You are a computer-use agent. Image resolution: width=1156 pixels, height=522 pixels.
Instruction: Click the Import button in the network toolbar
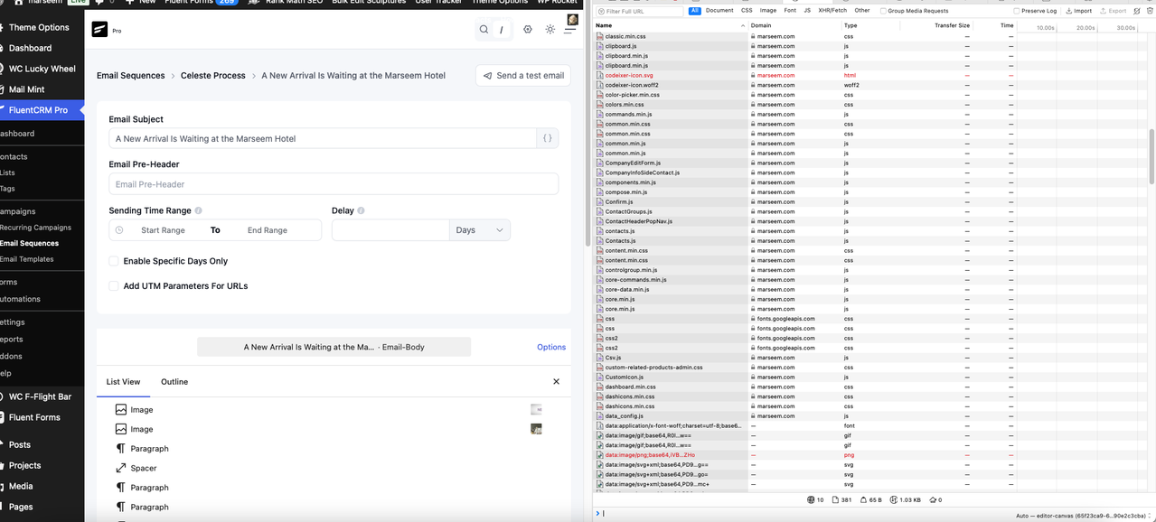pyautogui.click(x=1079, y=11)
